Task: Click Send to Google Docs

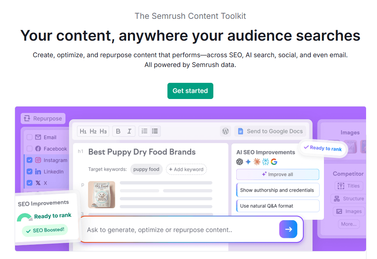Action: tap(270, 131)
